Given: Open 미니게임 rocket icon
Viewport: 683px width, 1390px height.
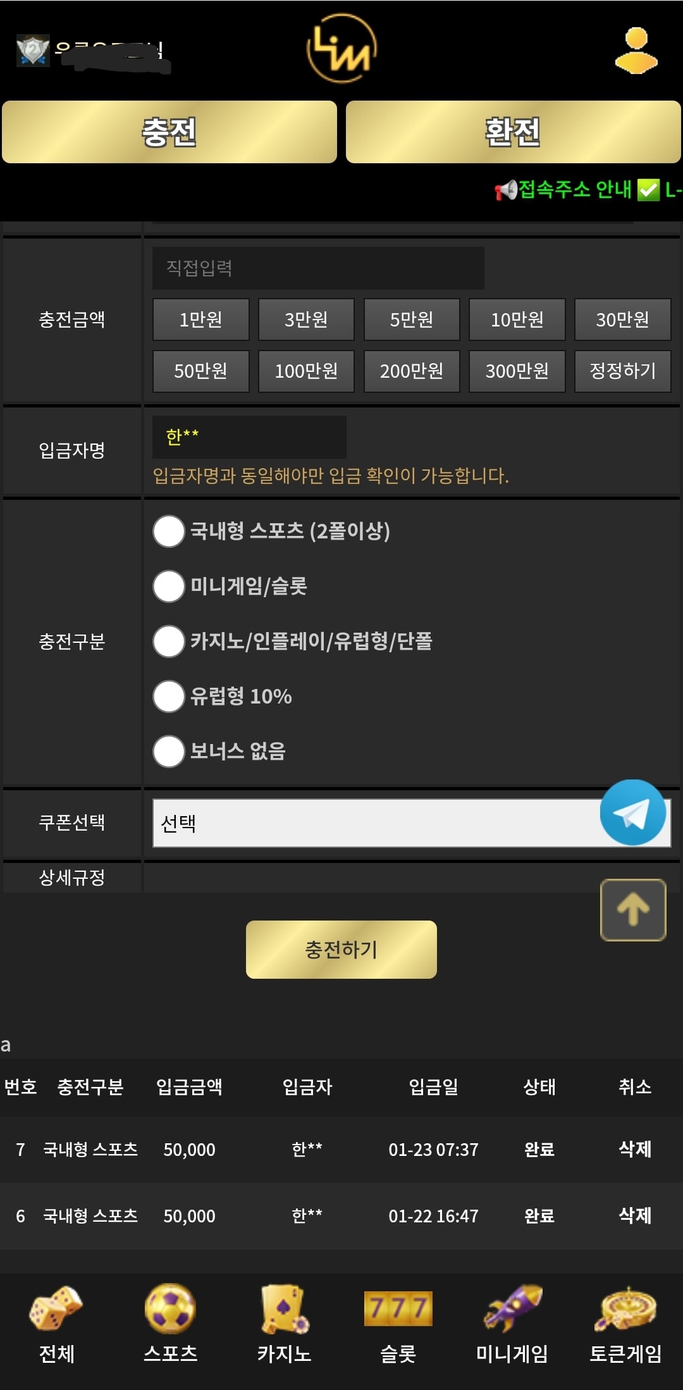Looking at the screenshot, I should tap(512, 1308).
